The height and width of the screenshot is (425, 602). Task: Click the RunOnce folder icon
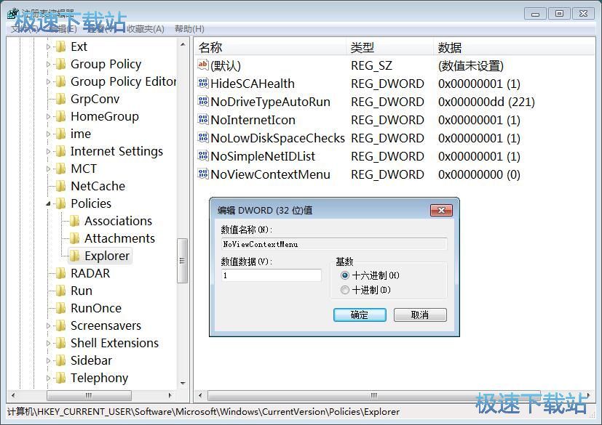click(x=60, y=308)
